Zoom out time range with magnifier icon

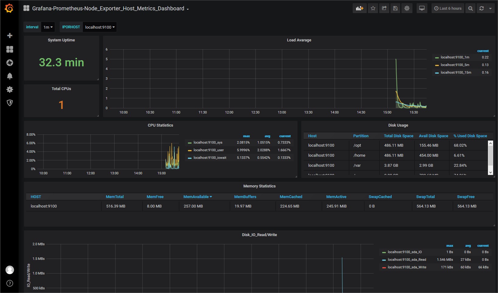pyautogui.click(x=471, y=9)
